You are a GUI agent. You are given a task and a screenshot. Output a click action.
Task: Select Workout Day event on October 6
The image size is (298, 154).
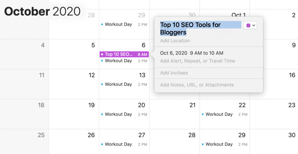[x=124, y=61]
